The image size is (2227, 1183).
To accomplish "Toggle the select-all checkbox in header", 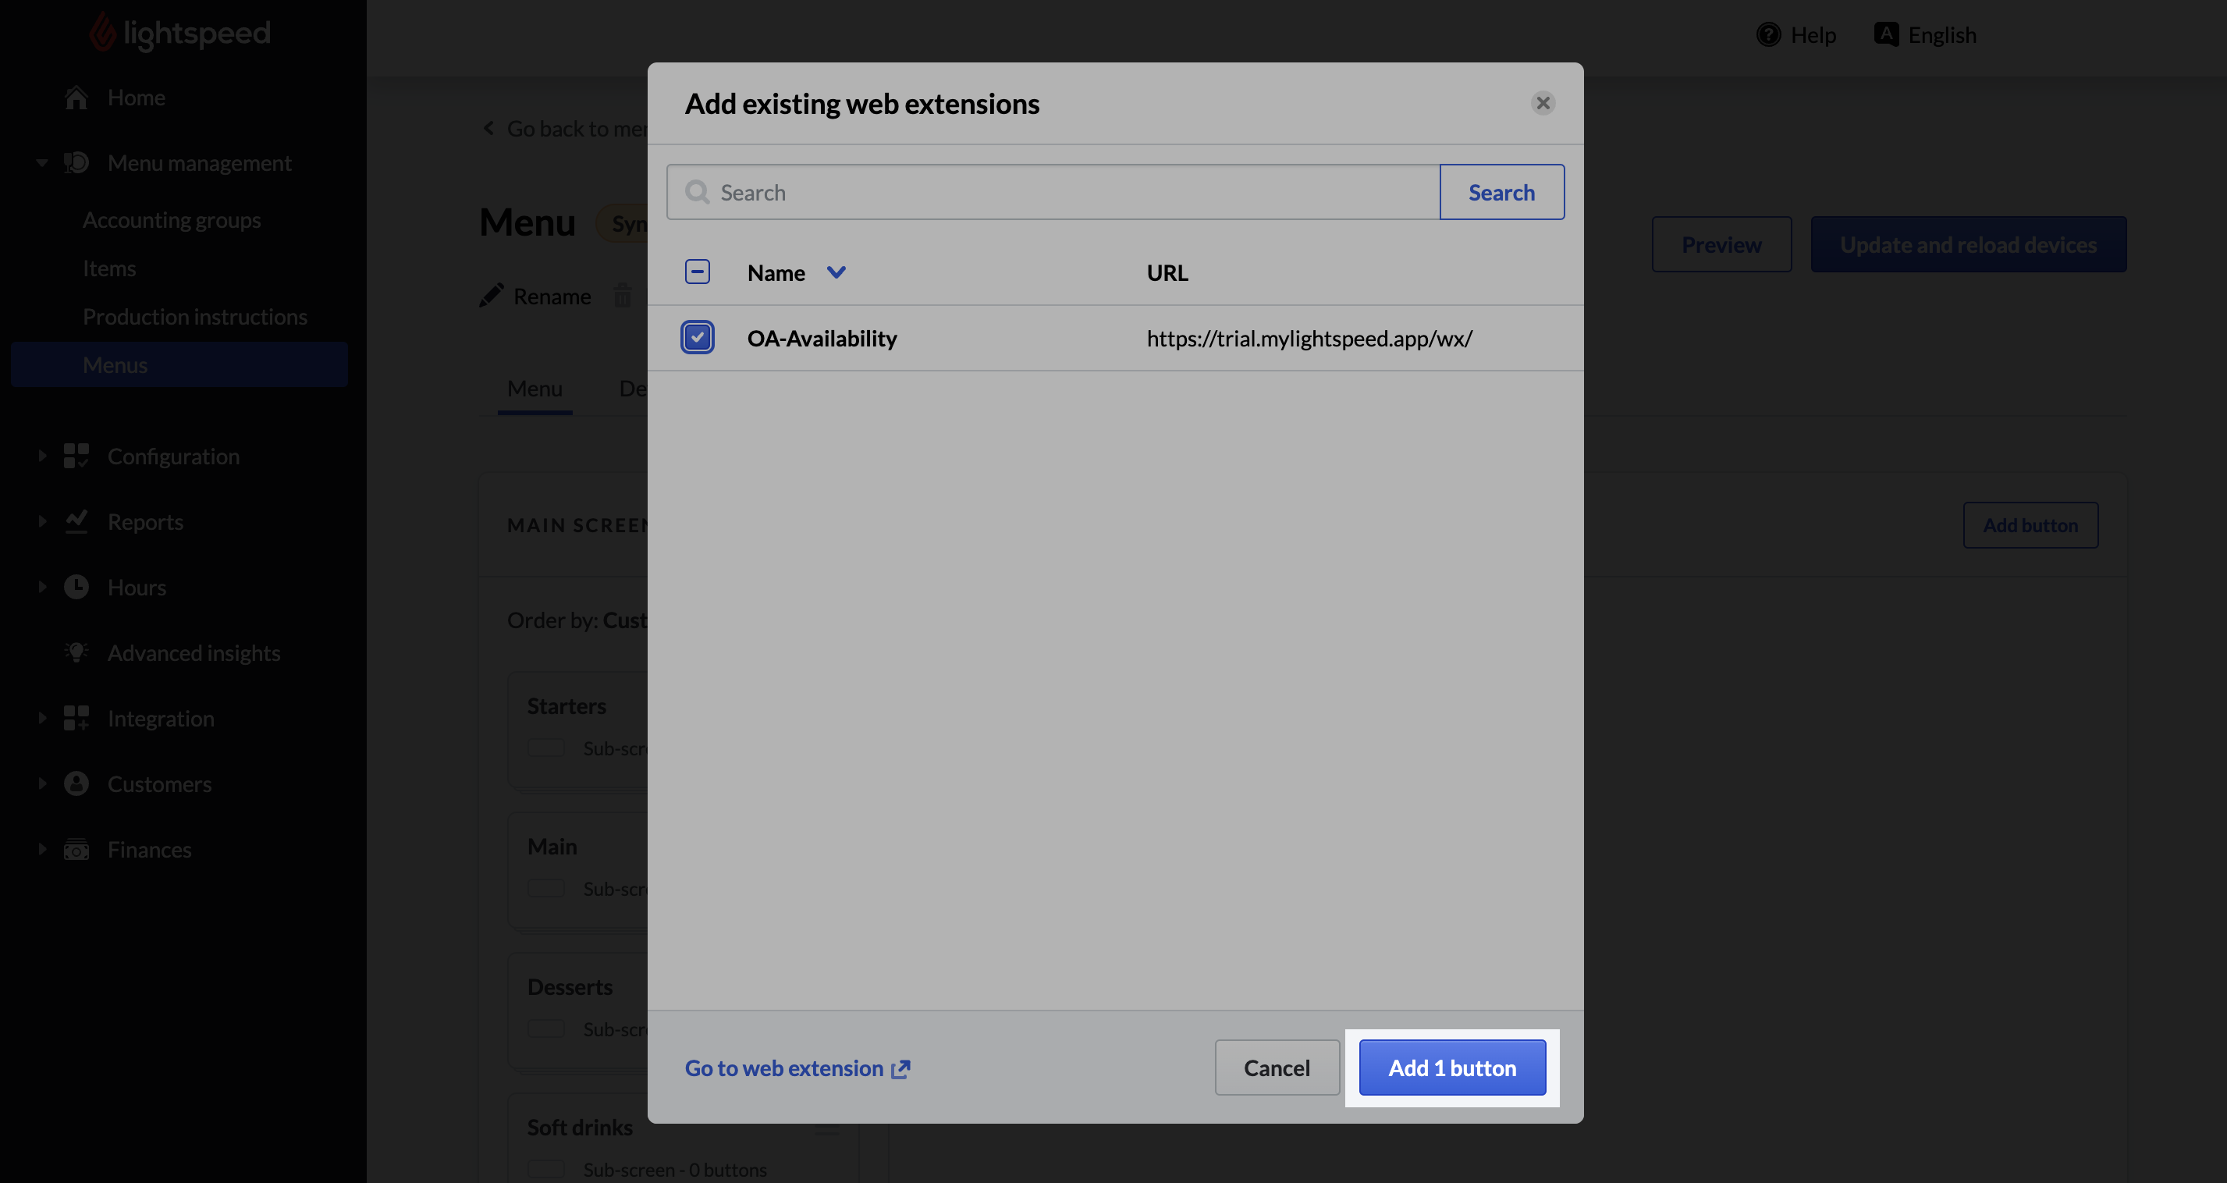I will [697, 272].
